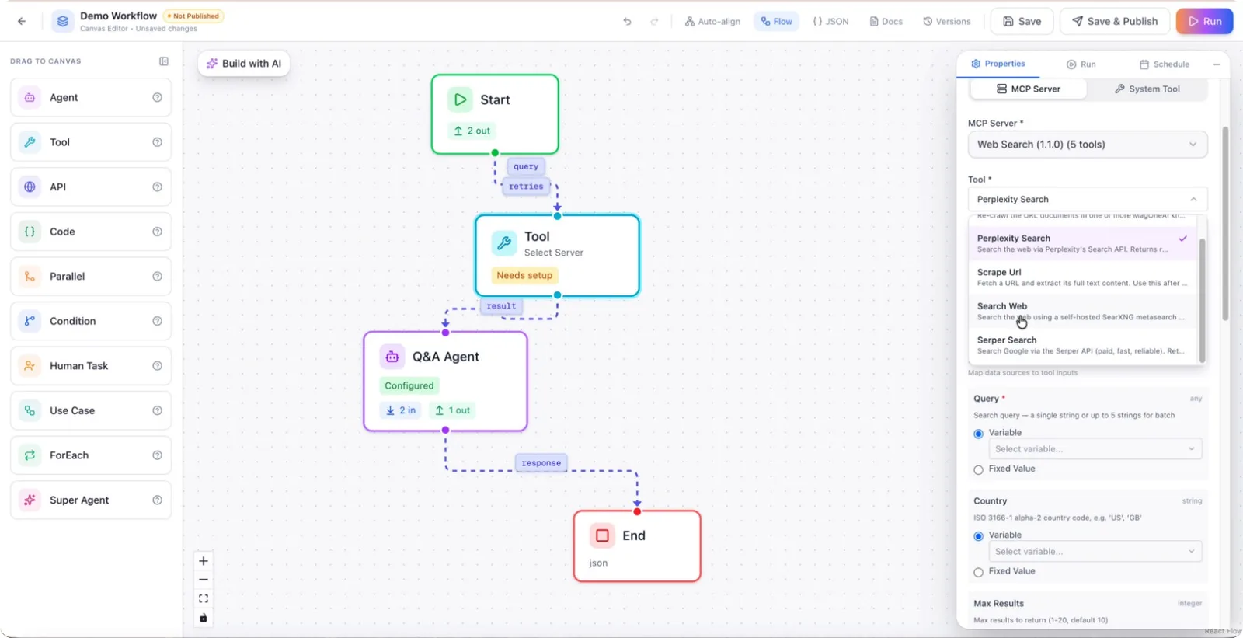Screen dimensions: 1243x638
Task: Click the End node stop icon
Action: 602,535
